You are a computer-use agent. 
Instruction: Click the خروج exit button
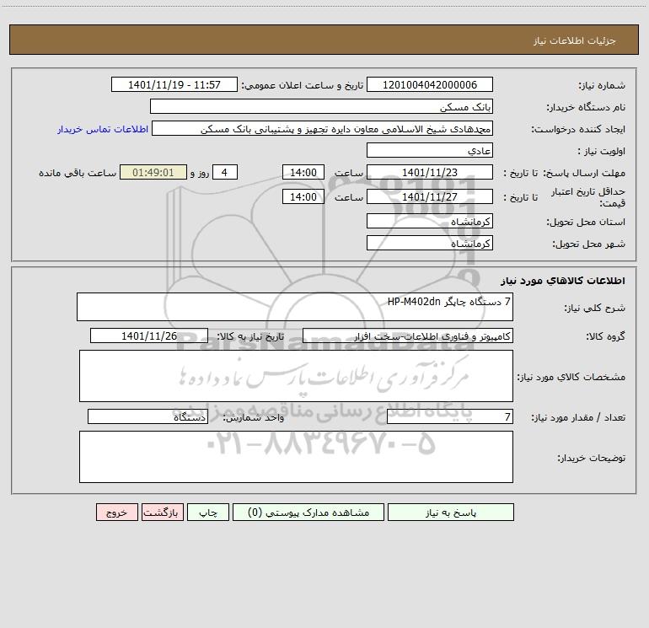(x=116, y=512)
